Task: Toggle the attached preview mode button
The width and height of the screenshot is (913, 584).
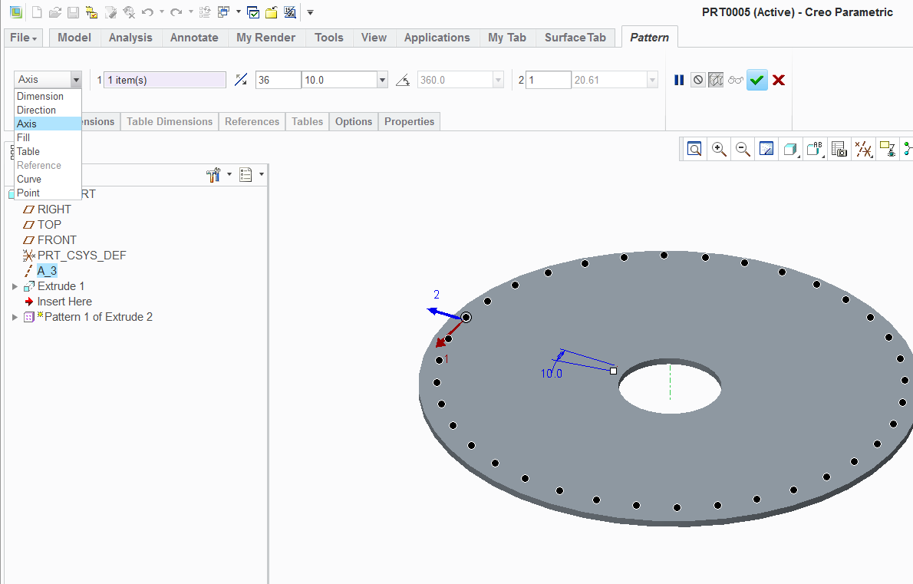Action: (x=716, y=81)
